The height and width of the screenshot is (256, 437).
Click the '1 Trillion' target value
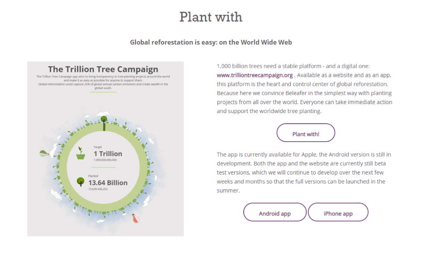coord(108,154)
